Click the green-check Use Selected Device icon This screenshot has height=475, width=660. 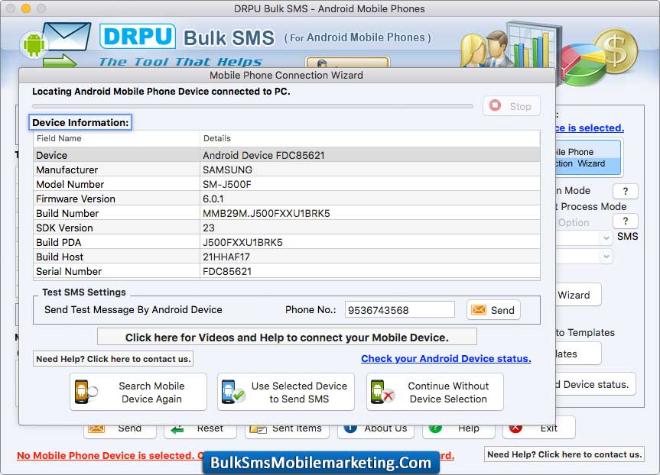pyautogui.click(x=232, y=392)
